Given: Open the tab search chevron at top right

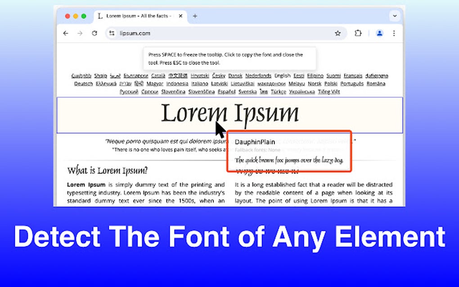Looking at the screenshot, I should click(395, 15).
